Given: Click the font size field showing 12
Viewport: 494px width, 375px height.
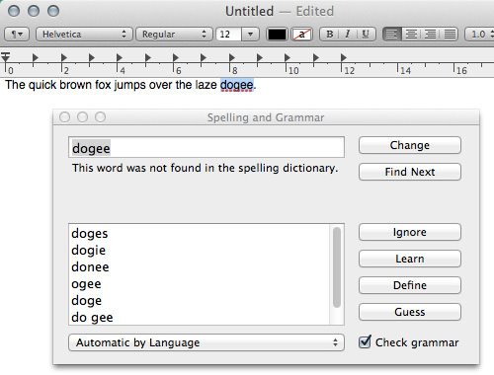Looking at the screenshot, I should pos(229,35).
